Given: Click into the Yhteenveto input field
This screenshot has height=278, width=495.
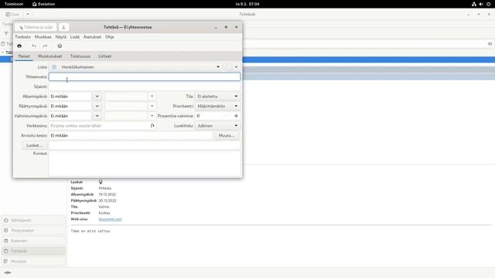Looking at the screenshot, I should (x=145, y=76).
